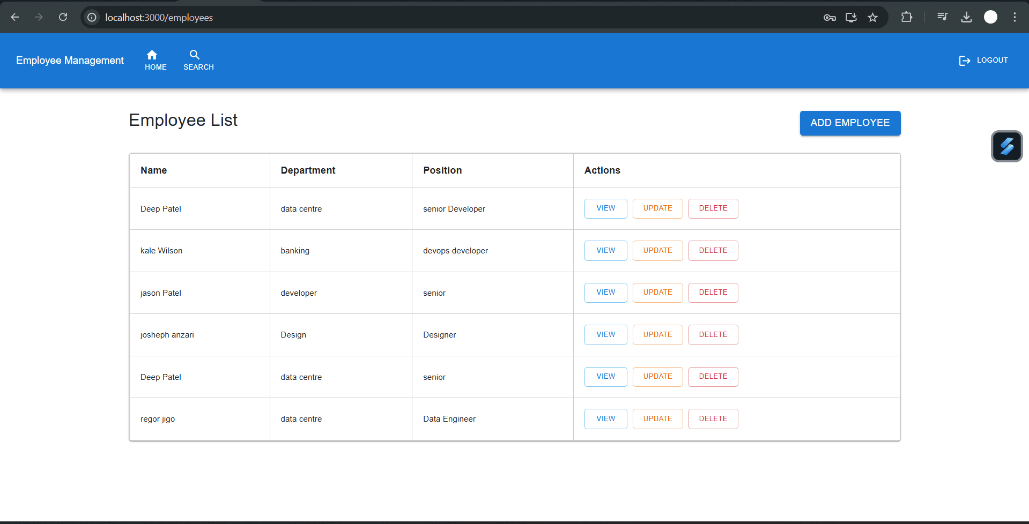Click the ADD EMPLOYEE button
The width and height of the screenshot is (1029, 524).
[x=850, y=123]
